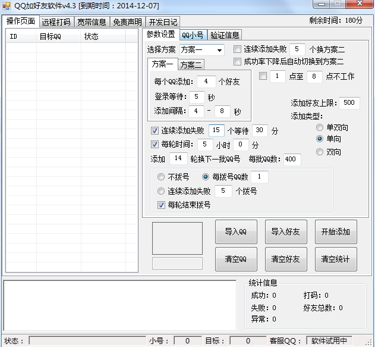Image resolution: width=375 pixels, height=347 pixels.
Task: Open the 宽带信息 tab
Action: pos(92,22)
